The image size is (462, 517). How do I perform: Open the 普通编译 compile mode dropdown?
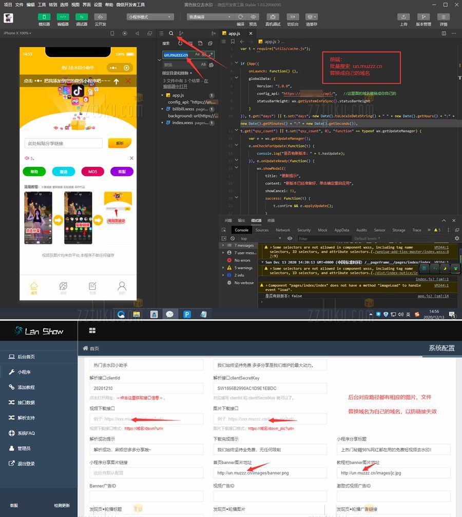point(209,17)
